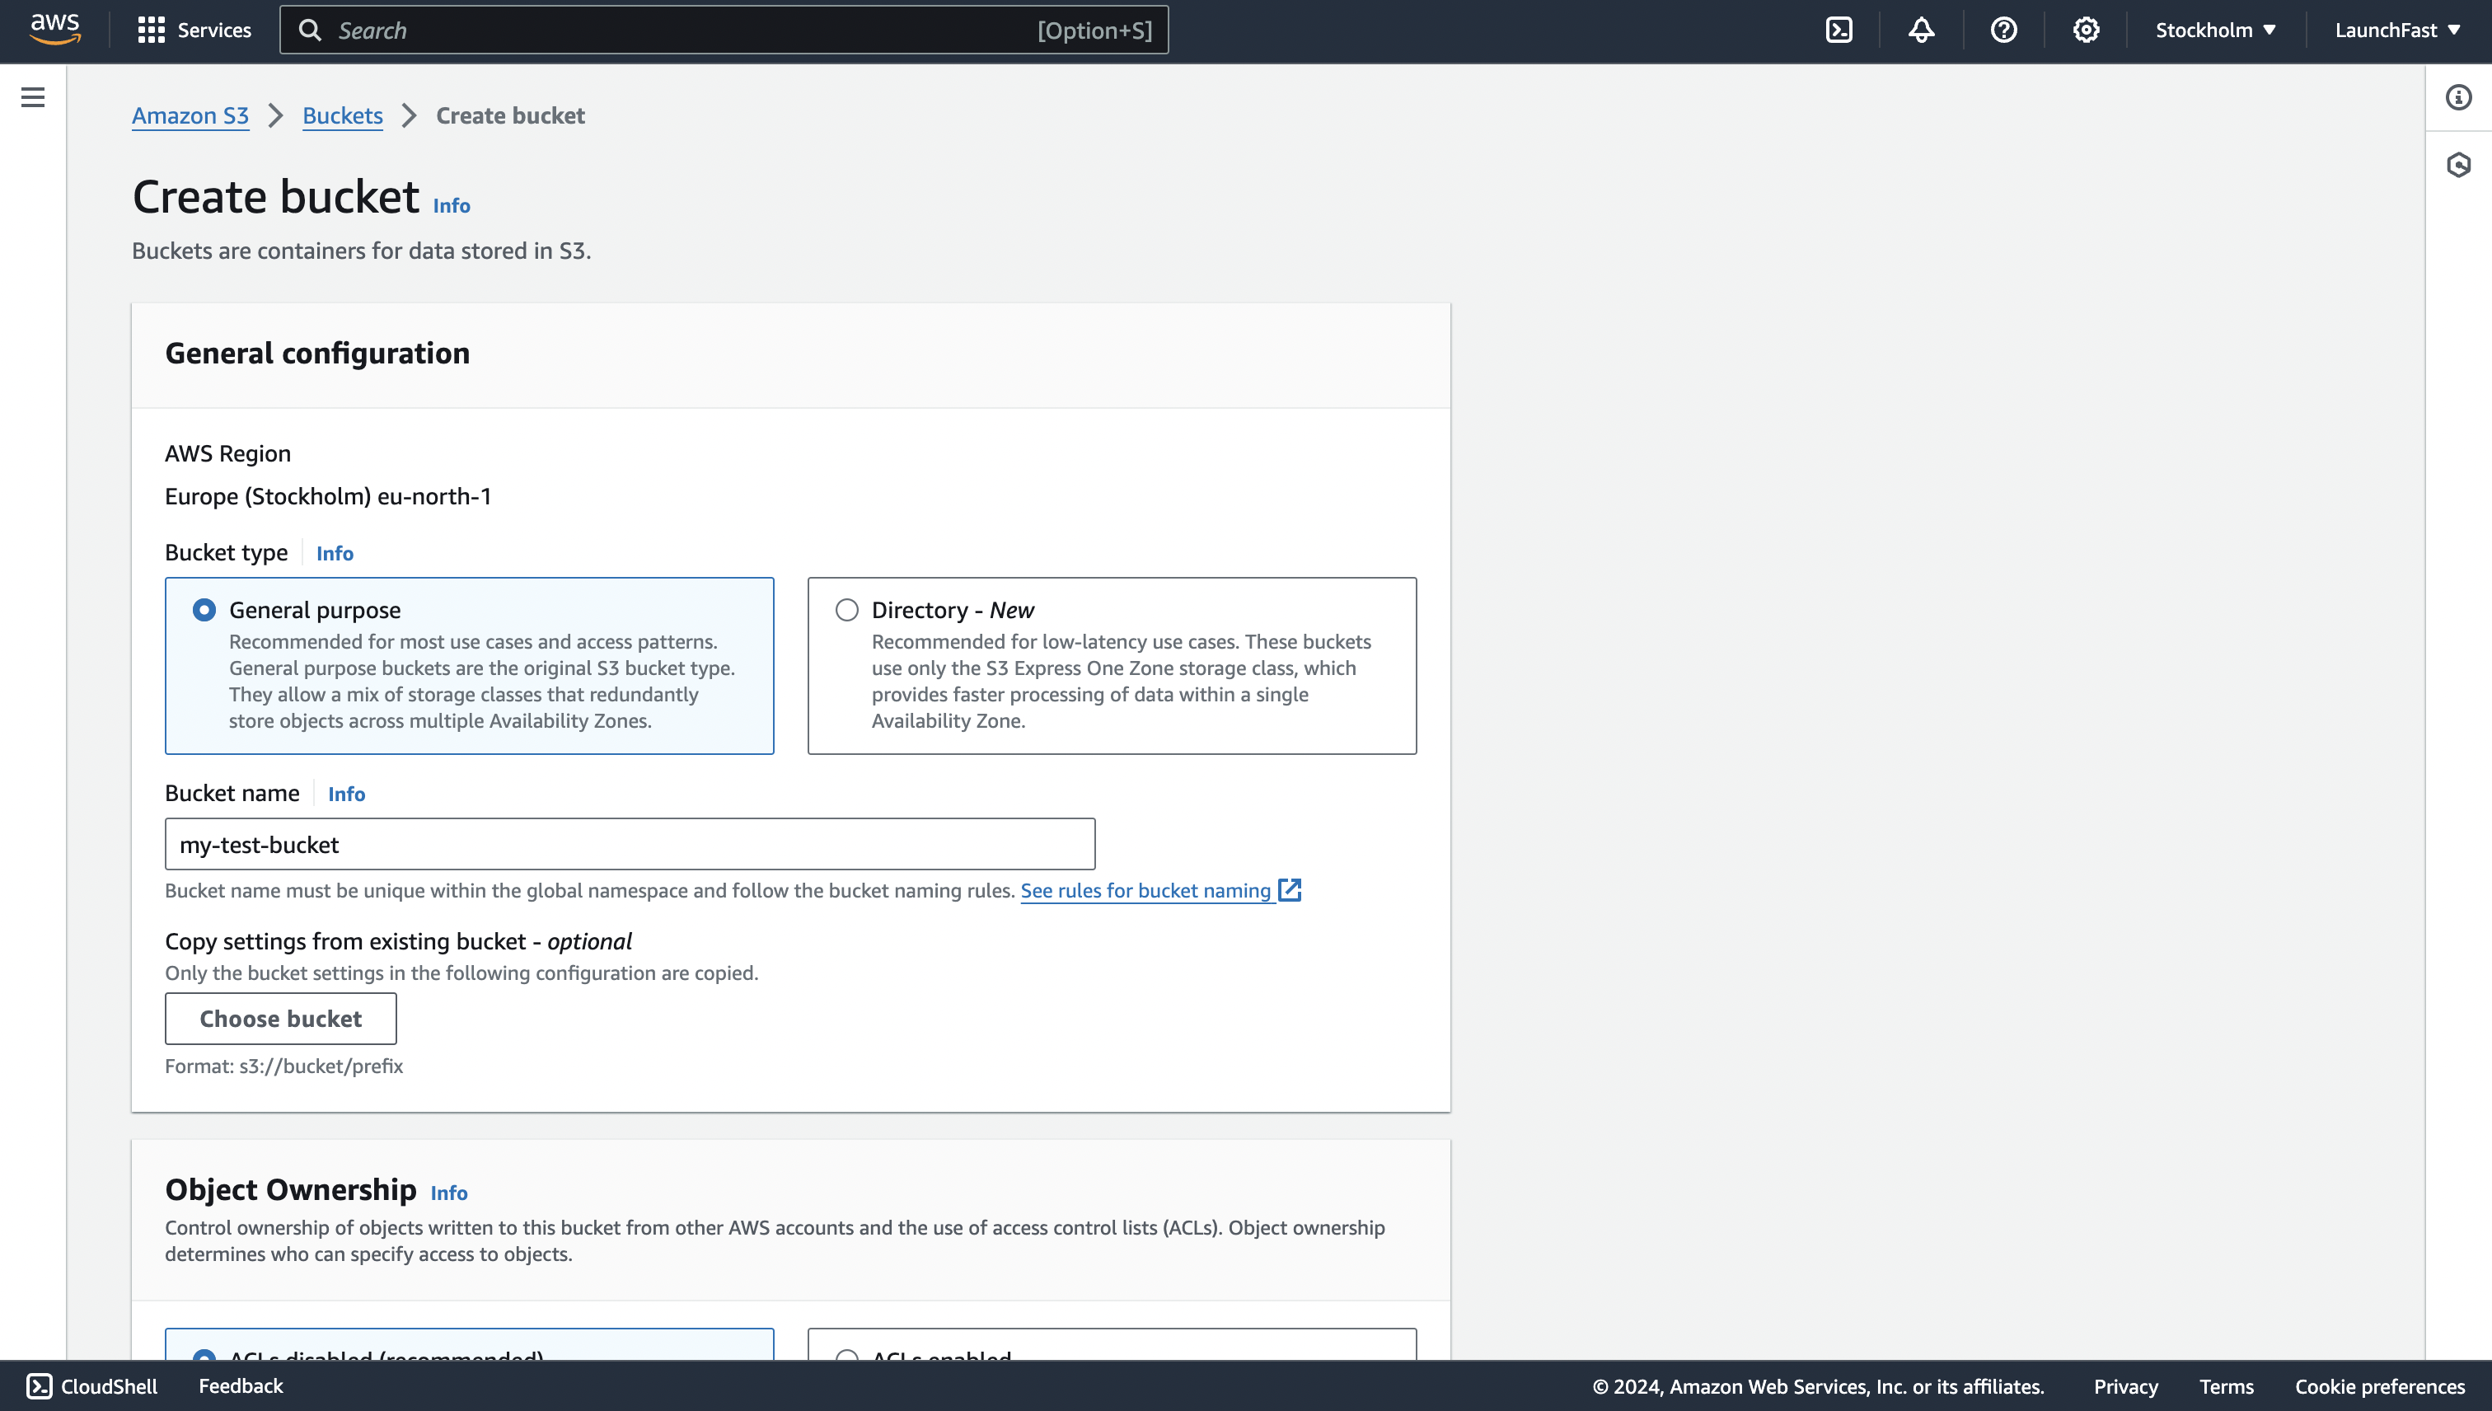Select Directory bucket type radio
The height and width of the screenshot is (1411, 2492).
[x=847, y=610]
